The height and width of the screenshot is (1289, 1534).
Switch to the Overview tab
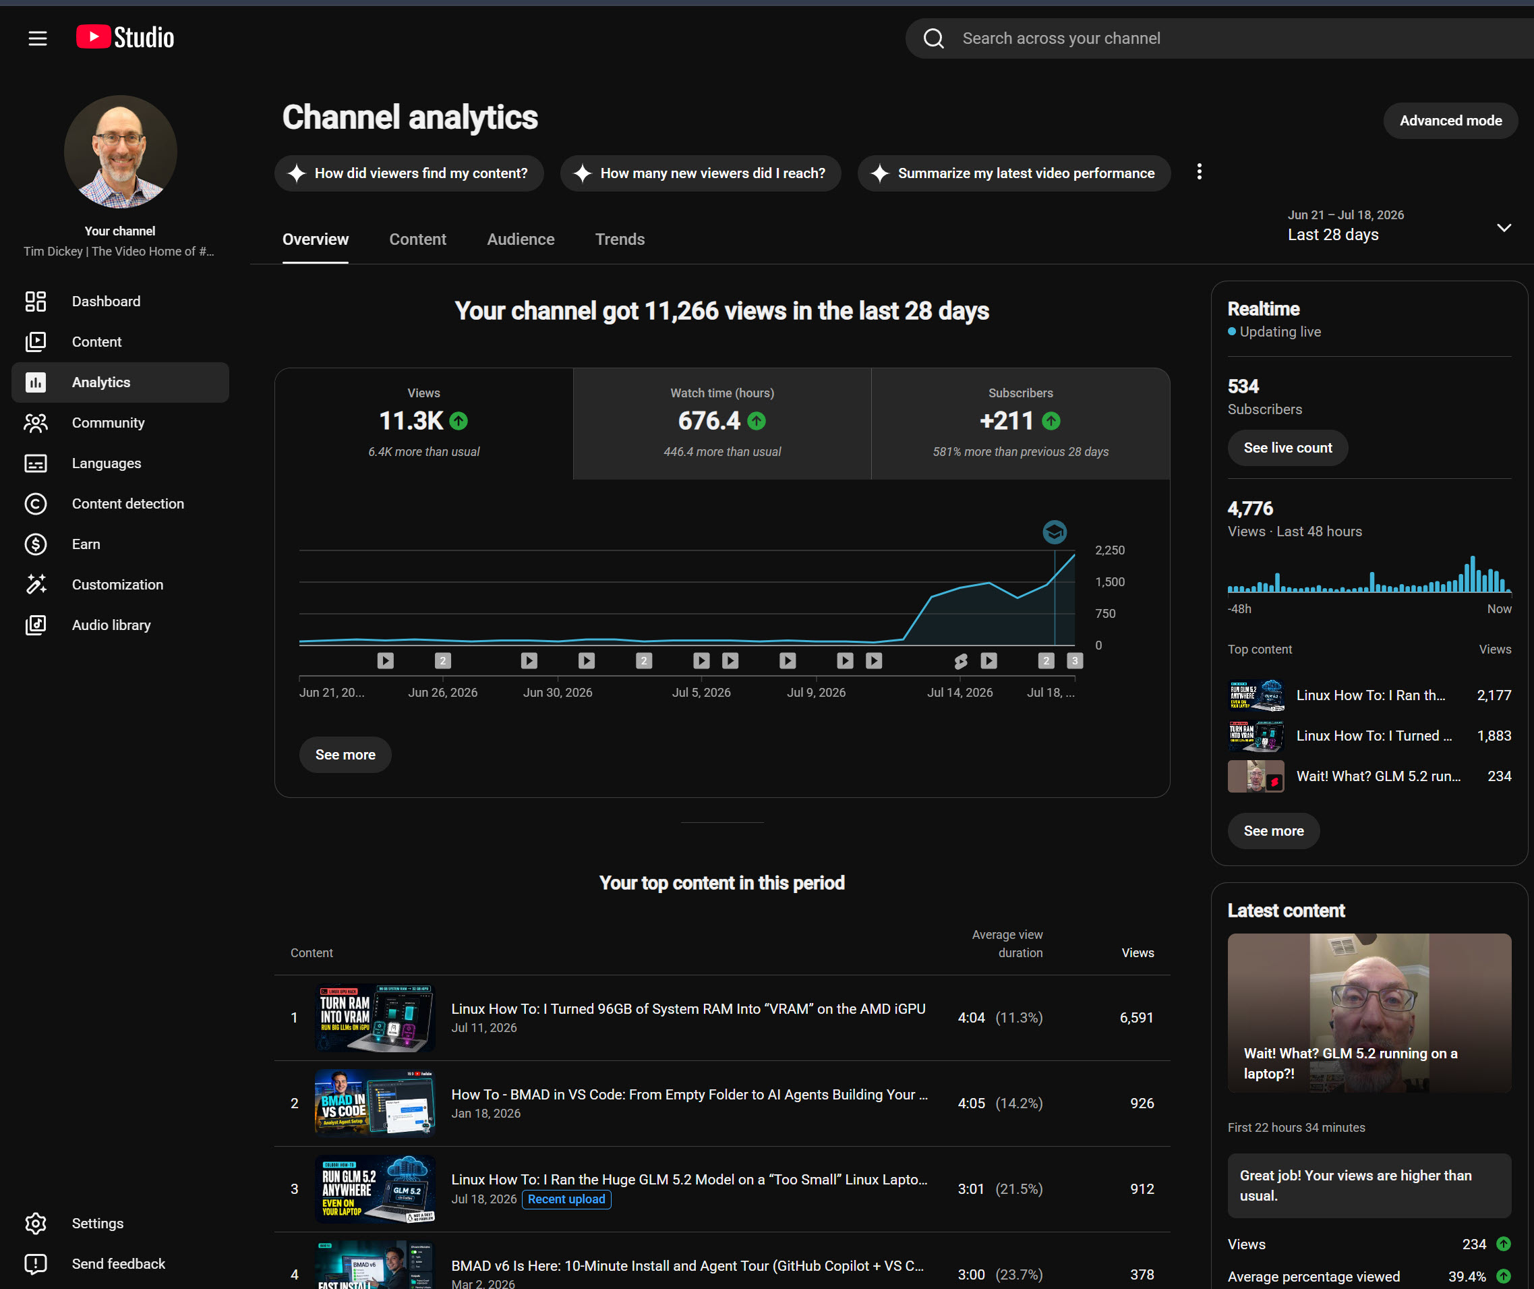[x=316, y=239]
